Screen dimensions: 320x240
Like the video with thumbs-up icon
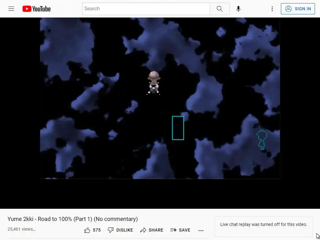87,230
